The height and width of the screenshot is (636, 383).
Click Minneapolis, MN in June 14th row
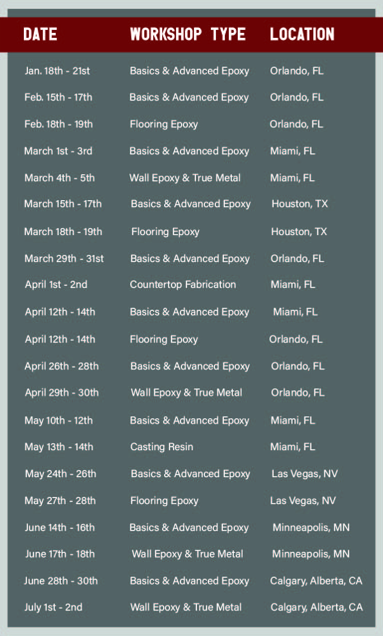point(311,527)
